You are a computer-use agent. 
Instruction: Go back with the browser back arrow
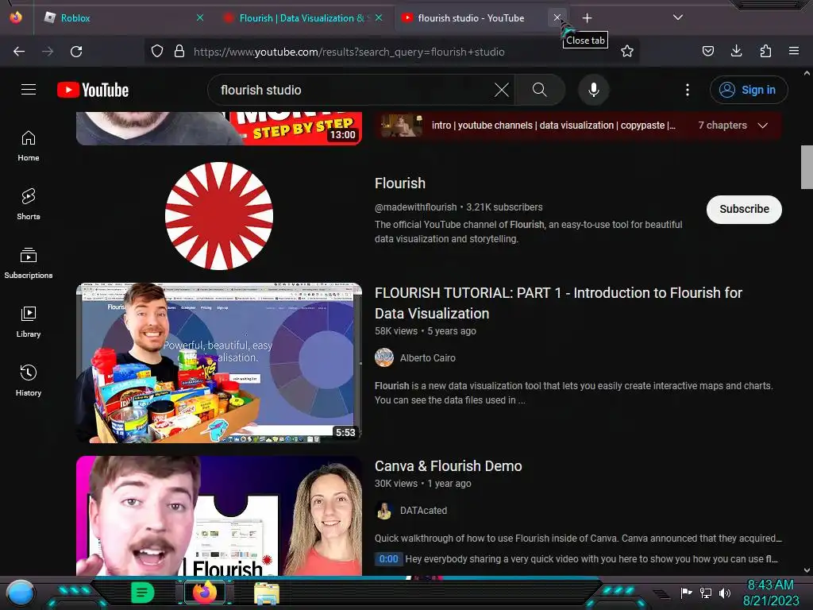(x=19, y=52)
